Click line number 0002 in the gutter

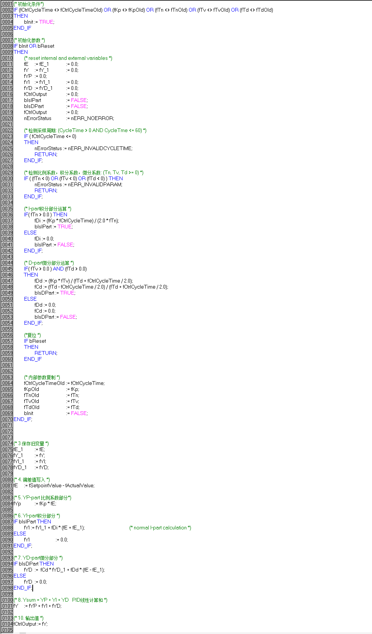(x=7, y=10)
